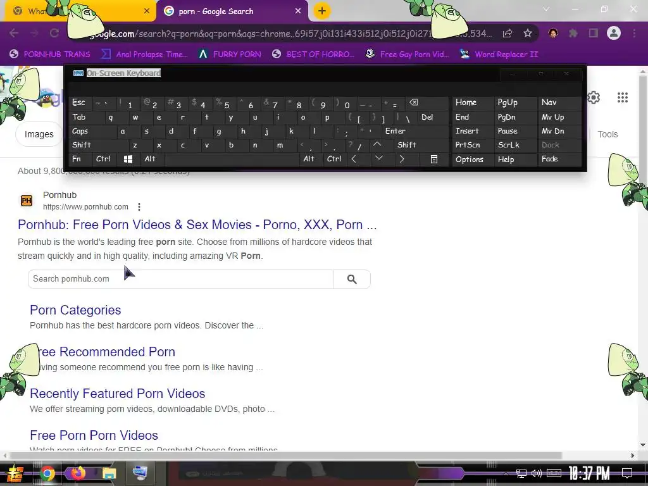Image resolution: width=648 pixels, height=486 pixels.
Task: Click the Help key
Action: coord(515,159)
